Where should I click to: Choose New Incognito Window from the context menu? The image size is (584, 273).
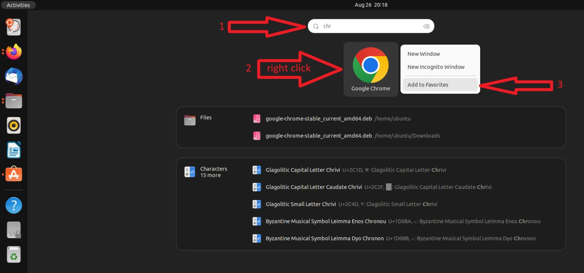pos(436,67)
